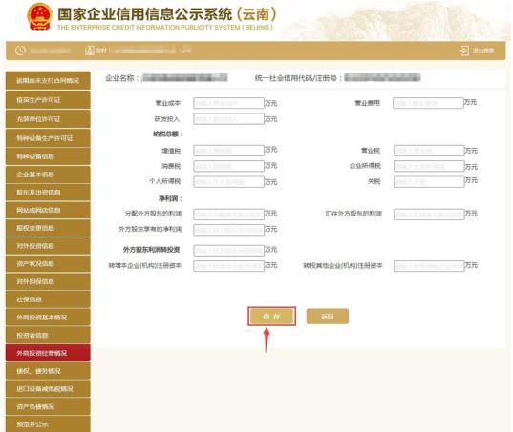Screen dimensions: 513x432
Task: Click the 返回 back button
Action: tap(328, 316)
